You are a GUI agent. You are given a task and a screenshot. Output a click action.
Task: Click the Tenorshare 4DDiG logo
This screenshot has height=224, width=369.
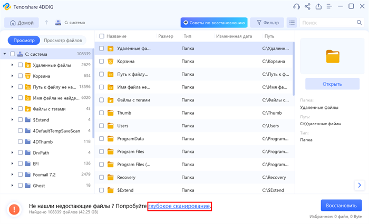(7, 7)
